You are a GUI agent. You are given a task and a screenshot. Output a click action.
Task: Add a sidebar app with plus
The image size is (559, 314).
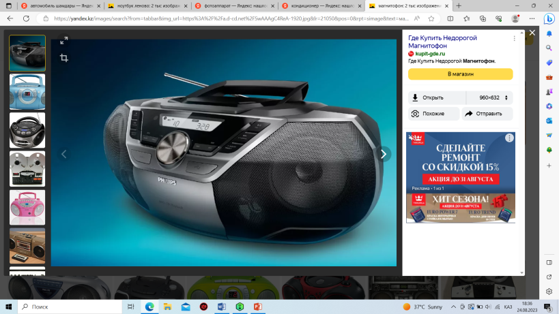coord(549,166)
